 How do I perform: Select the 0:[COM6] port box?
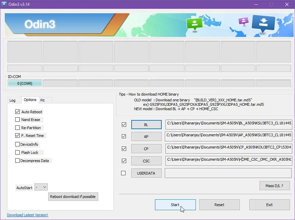(x=24, y=83)
